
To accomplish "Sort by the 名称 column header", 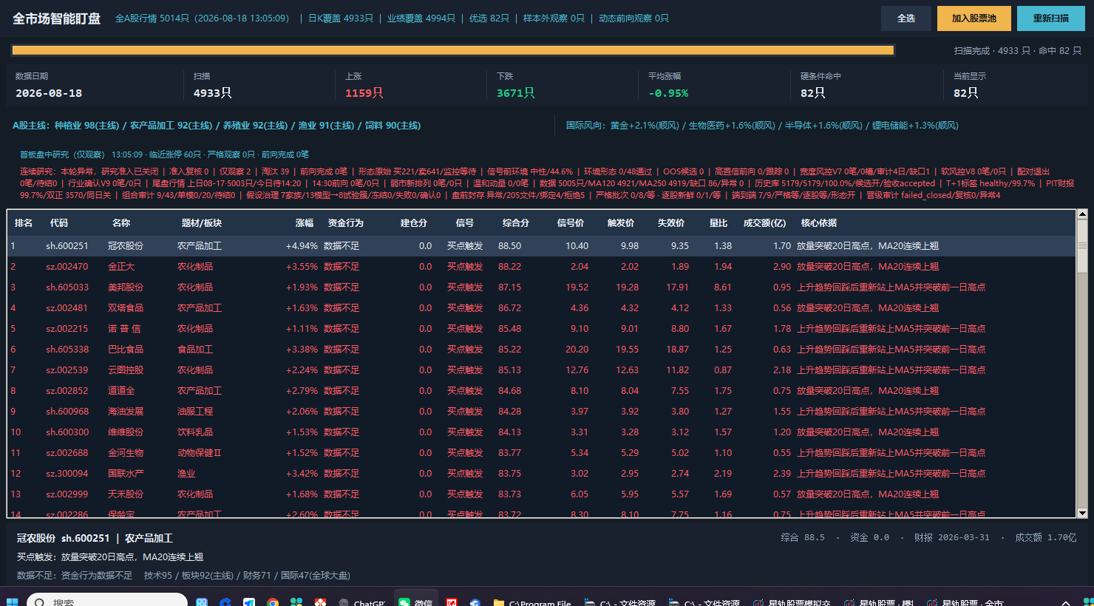I will (x=121, y=222).
